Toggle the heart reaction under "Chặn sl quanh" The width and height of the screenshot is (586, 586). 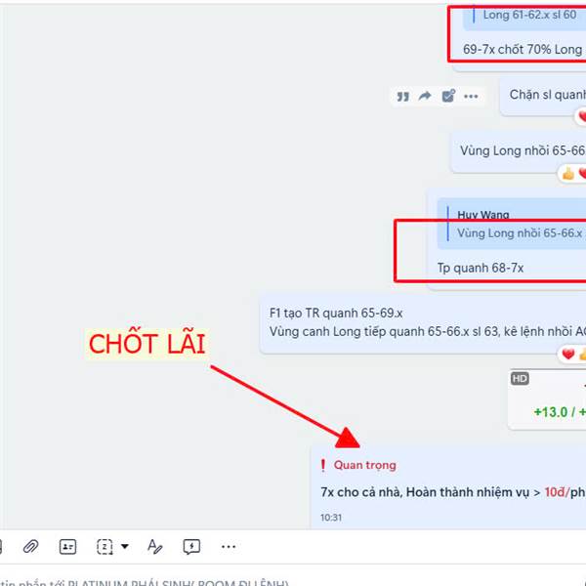[582, 116]
